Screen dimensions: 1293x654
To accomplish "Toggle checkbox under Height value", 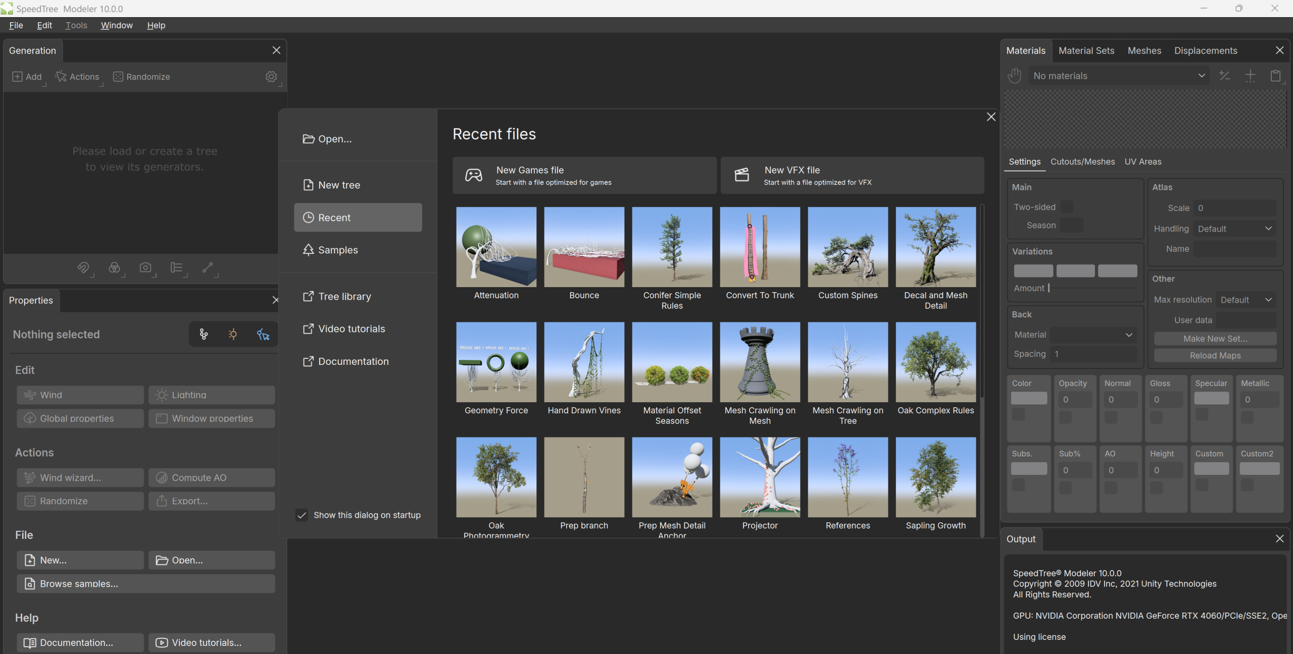I will click(1156, 487).
